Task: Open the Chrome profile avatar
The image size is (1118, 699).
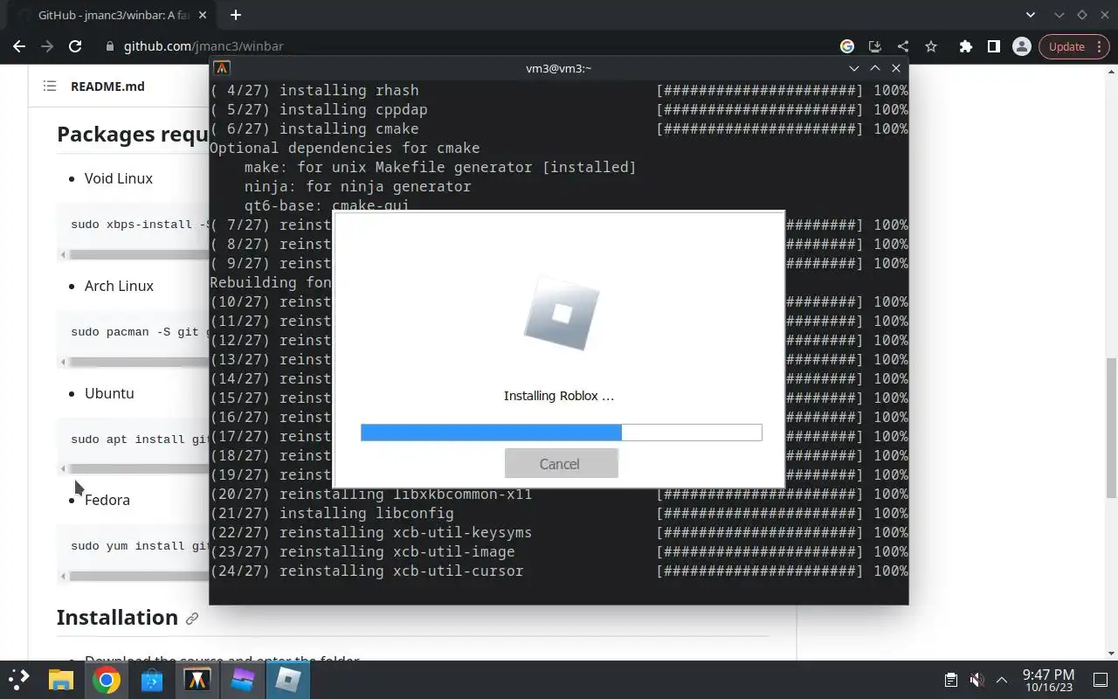Action: (1021, 46)
